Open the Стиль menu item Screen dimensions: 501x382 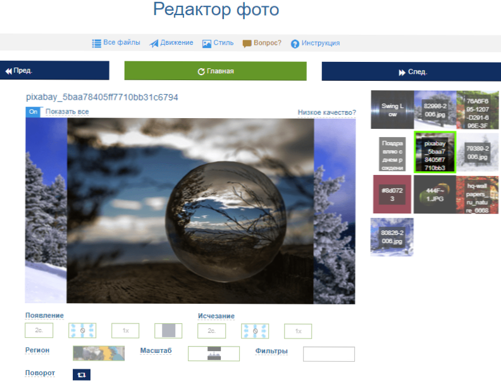point(218,43)
